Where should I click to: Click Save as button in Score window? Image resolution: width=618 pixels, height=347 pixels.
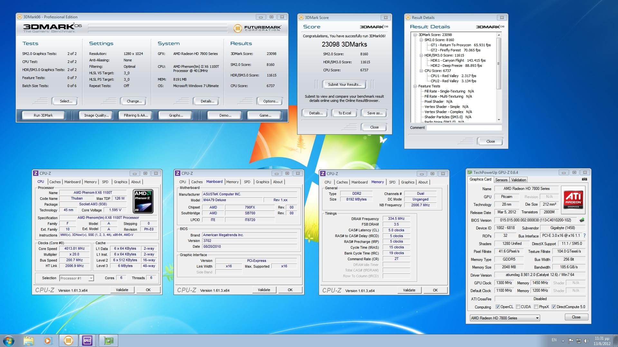375,113
